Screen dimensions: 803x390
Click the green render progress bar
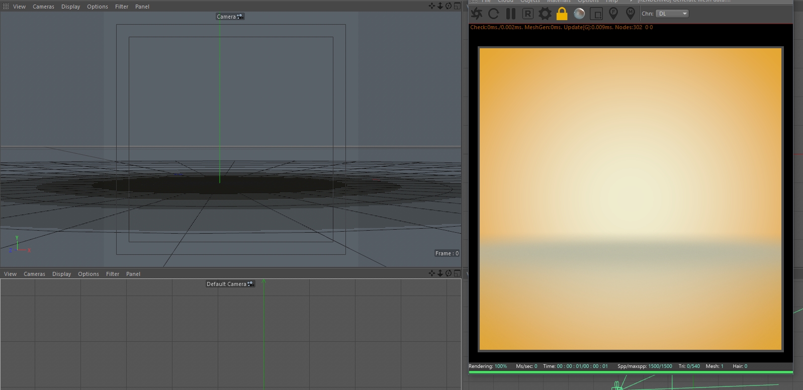pyautogui.click(x=631, y=372)
